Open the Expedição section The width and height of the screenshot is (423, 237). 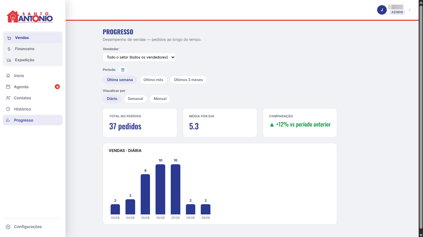33,60
